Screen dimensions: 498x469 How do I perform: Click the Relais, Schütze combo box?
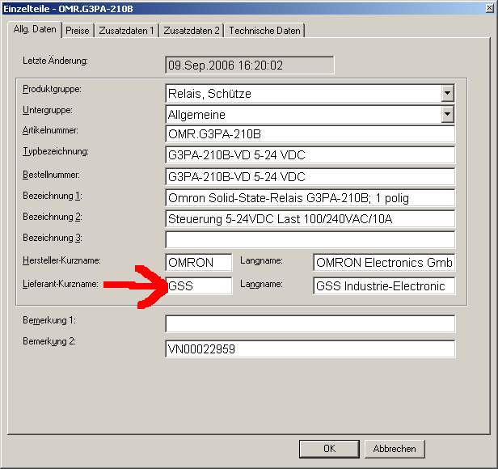310,94
